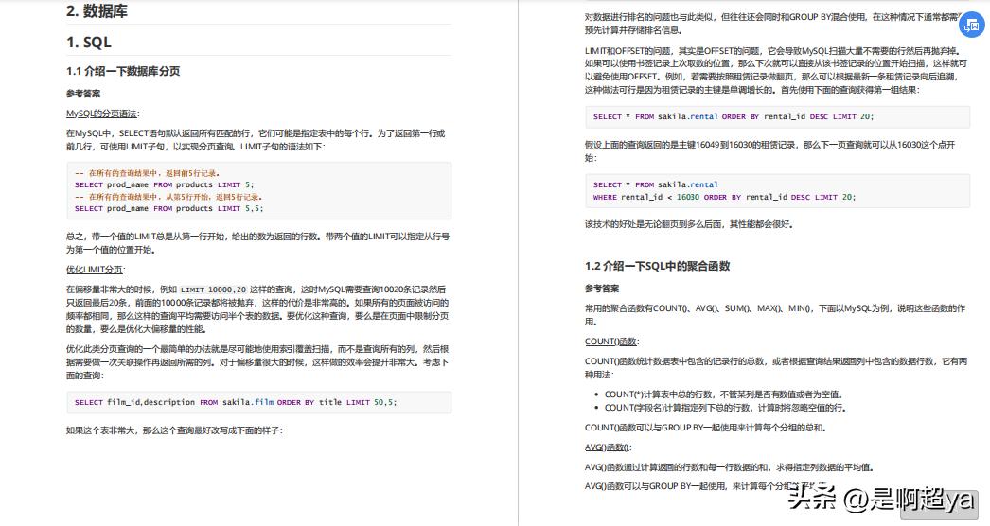
Task: Click sentence "AVG()函数通过计算返回的行数"
Action: click(x=729, y=467)
